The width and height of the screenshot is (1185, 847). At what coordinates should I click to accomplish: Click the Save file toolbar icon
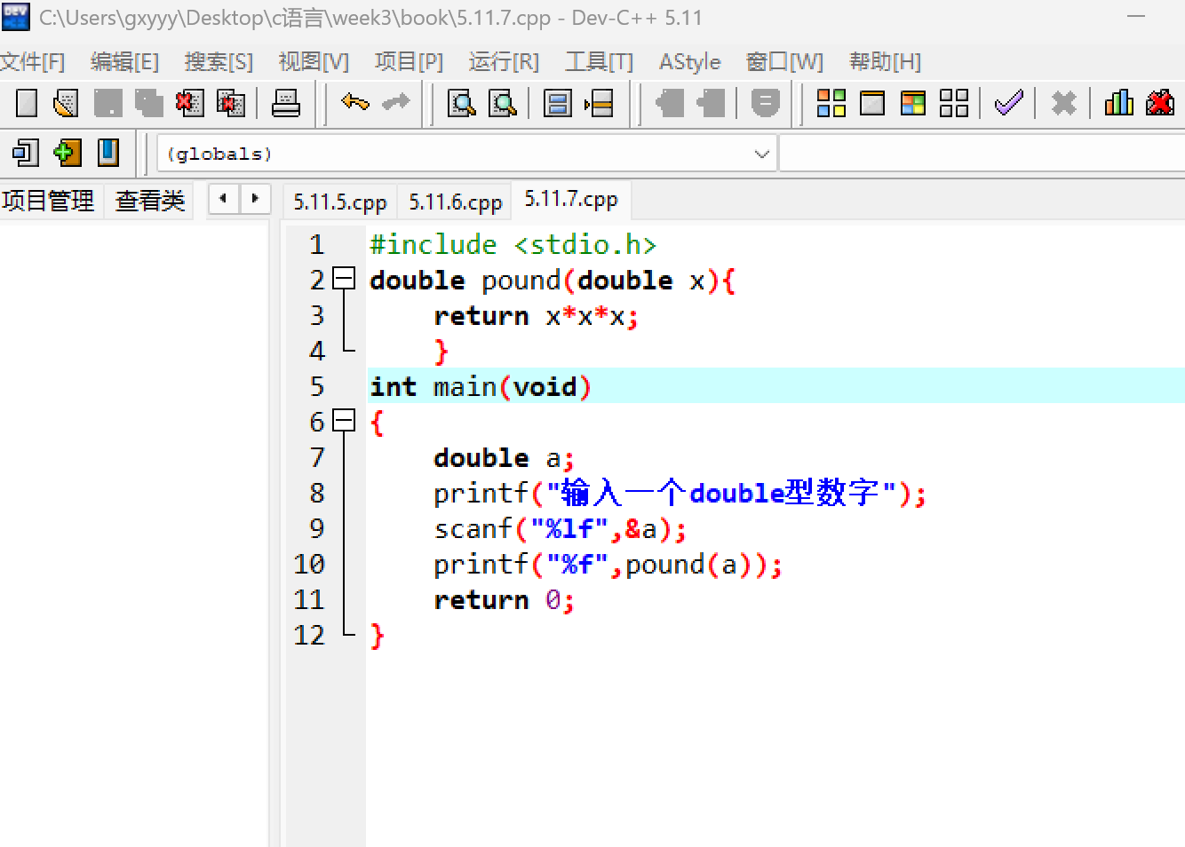[x=108, y=104]
